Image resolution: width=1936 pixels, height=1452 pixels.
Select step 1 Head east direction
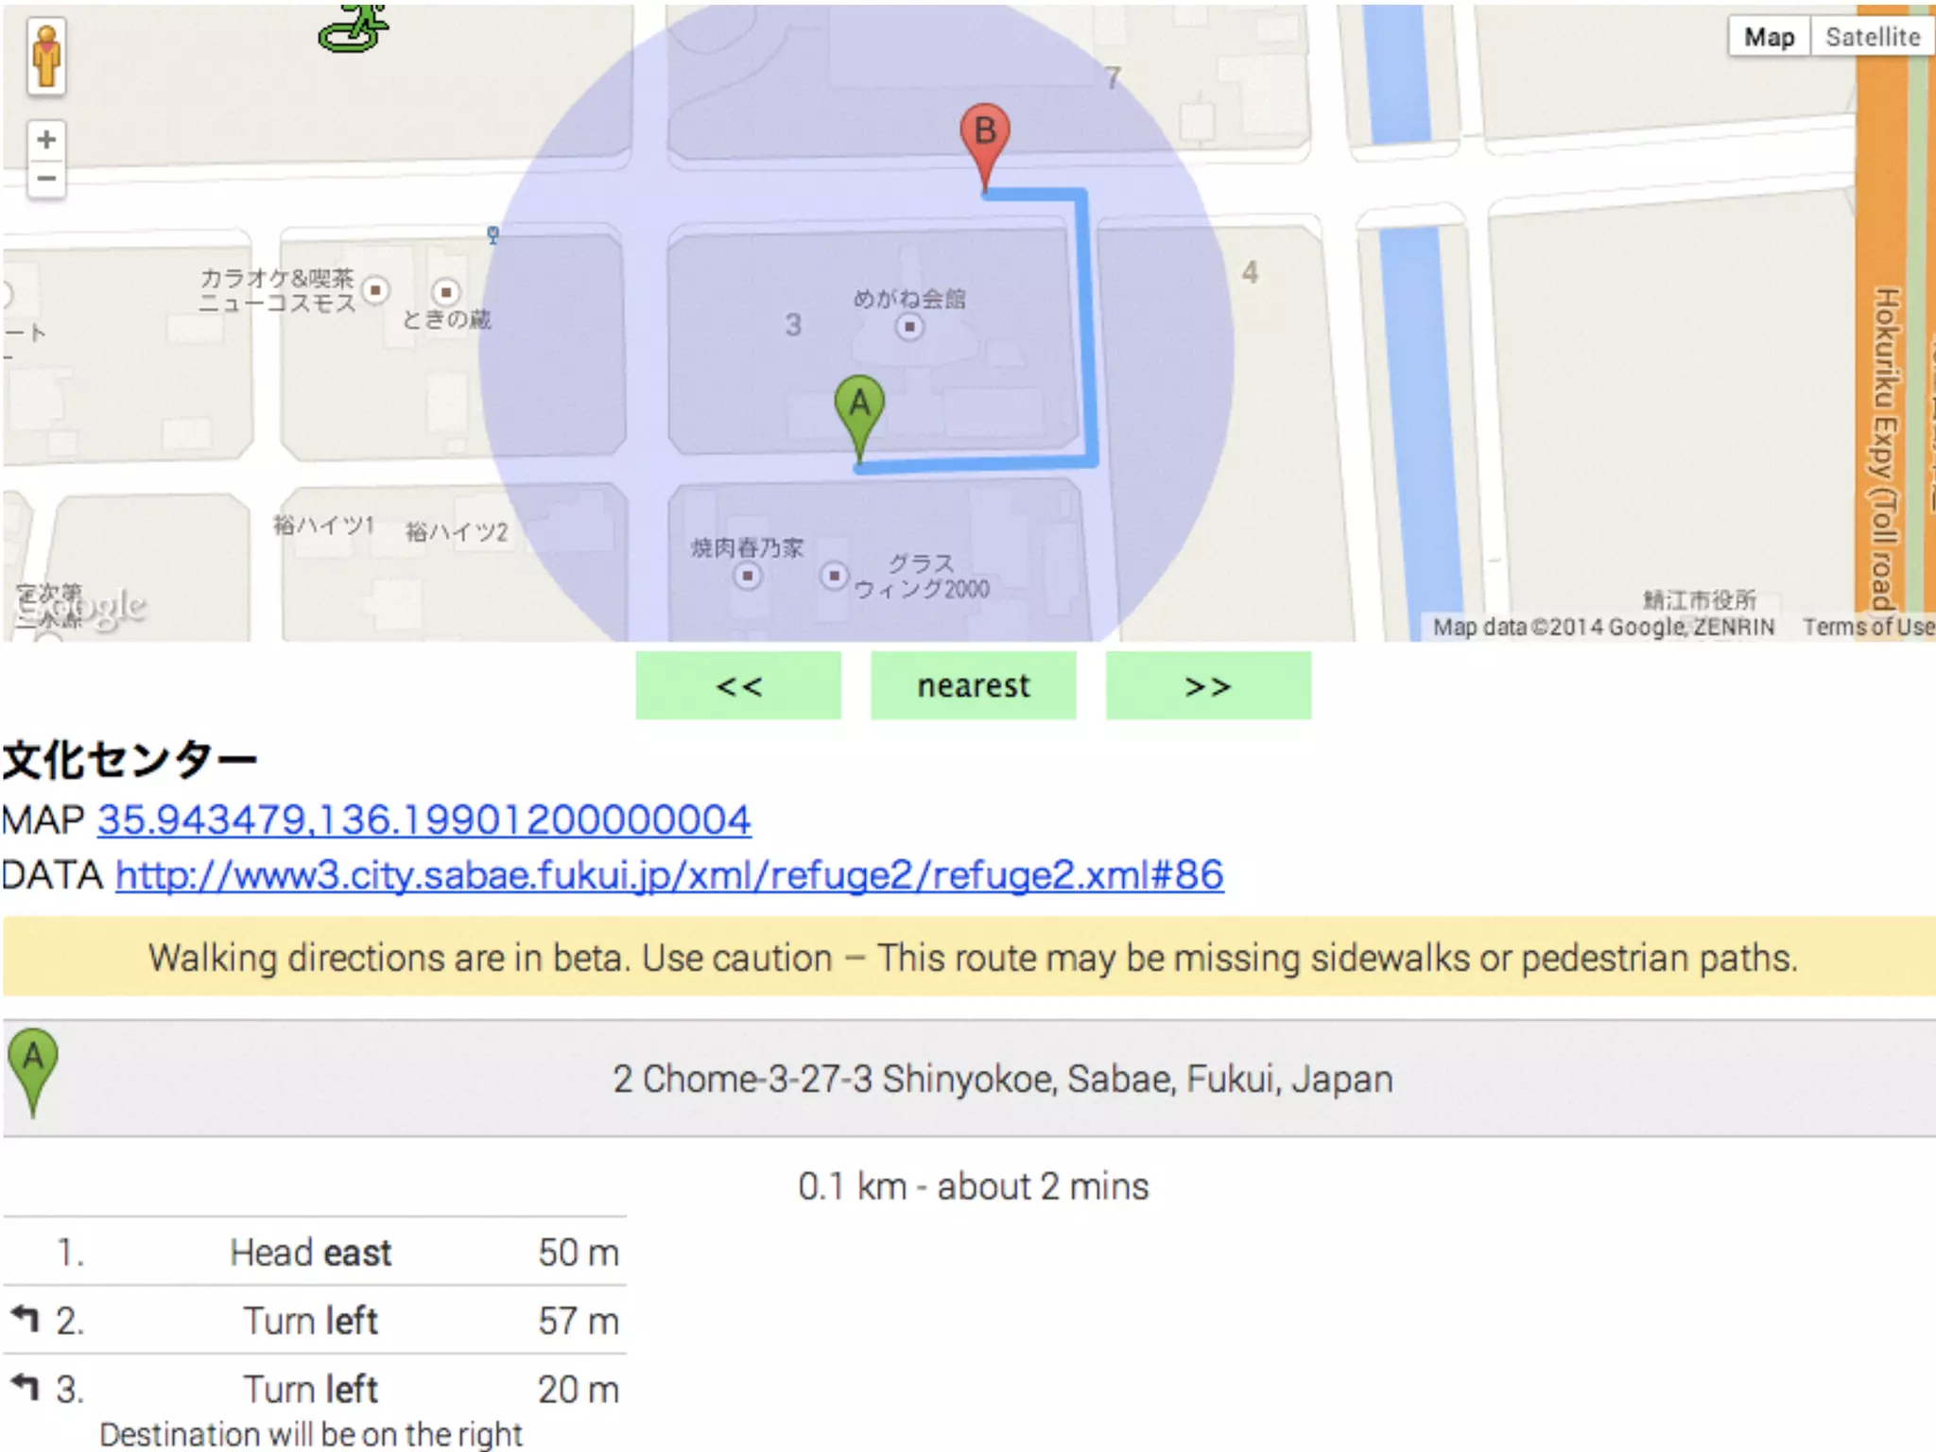tap(312, 1253)
